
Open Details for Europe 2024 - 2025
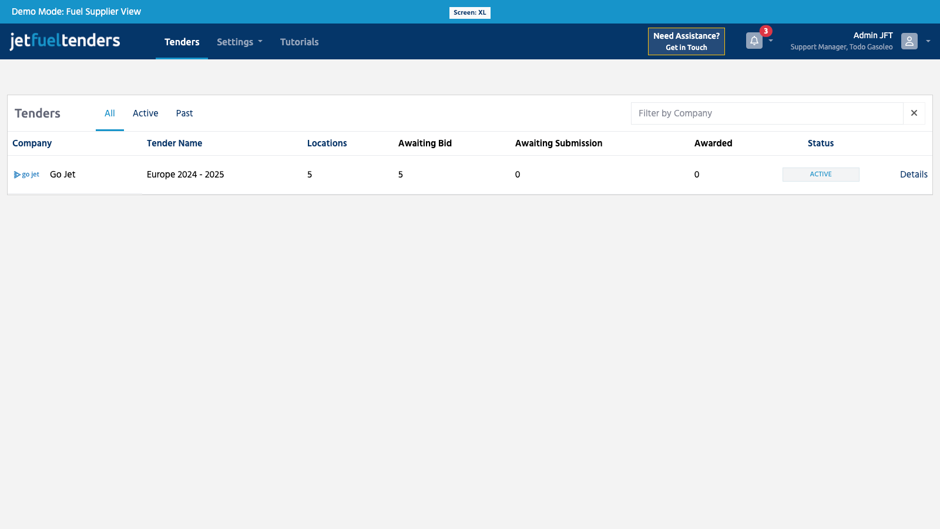[913, 175]
